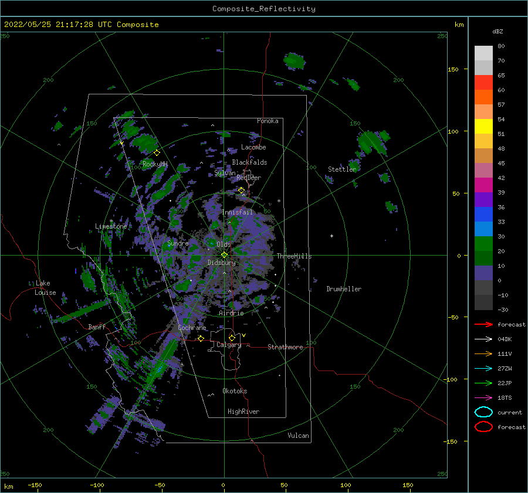Click the light grey 70-80 dBZ color block
This screenshot has height=493, width=528.
(x=483, y=53)
